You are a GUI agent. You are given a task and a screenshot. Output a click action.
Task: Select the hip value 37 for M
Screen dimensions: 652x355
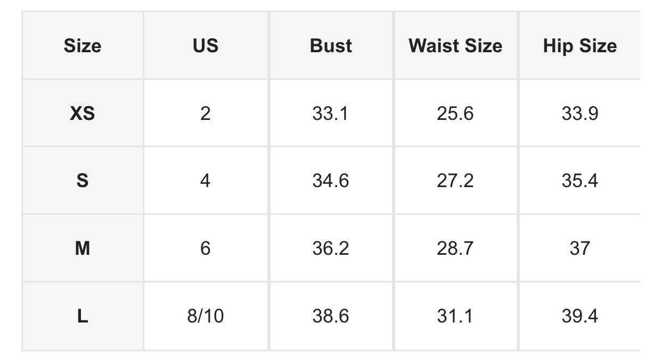click(x=580, y=248)
